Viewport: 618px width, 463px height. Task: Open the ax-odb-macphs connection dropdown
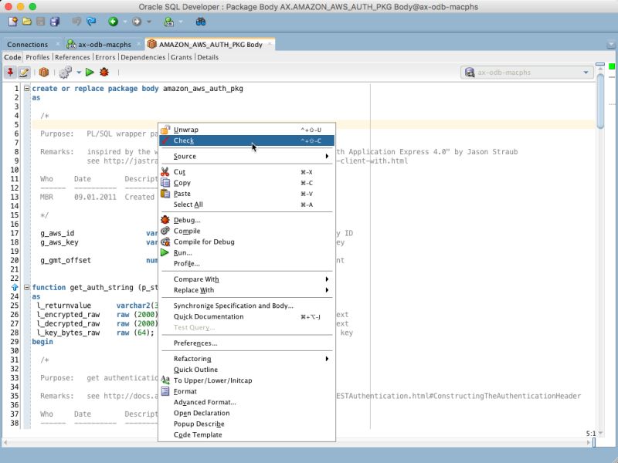coord(585,71)
